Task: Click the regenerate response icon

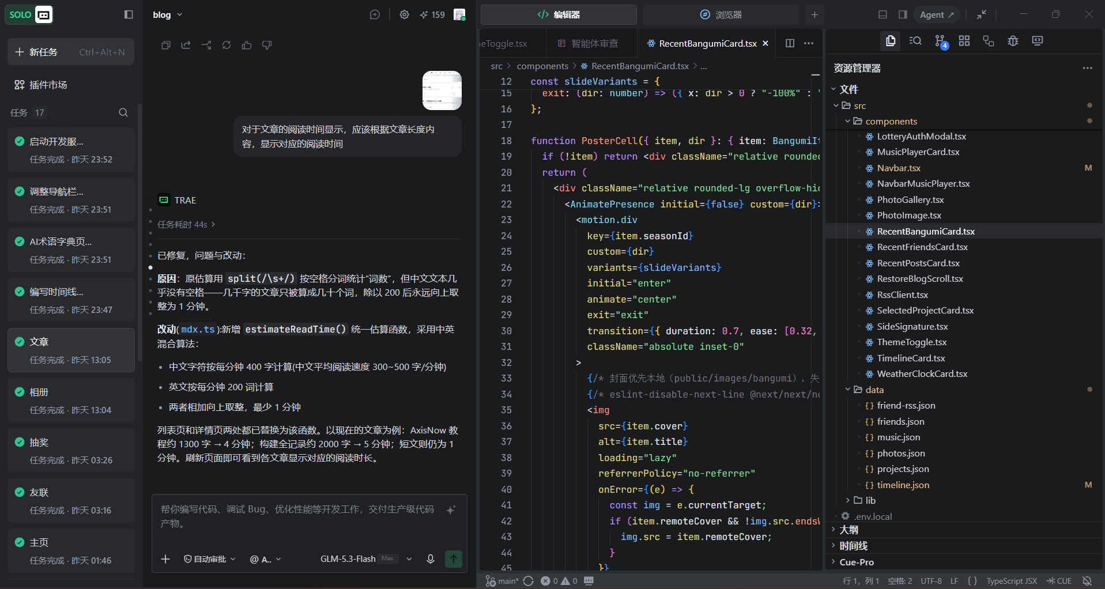Action: pyautogui.click(x=227, y=45)
